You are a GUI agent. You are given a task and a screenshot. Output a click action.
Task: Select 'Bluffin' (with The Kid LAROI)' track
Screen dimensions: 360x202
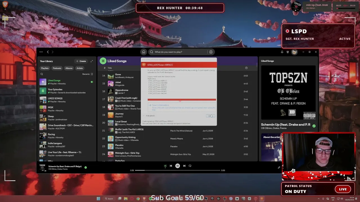coord(129,129)
